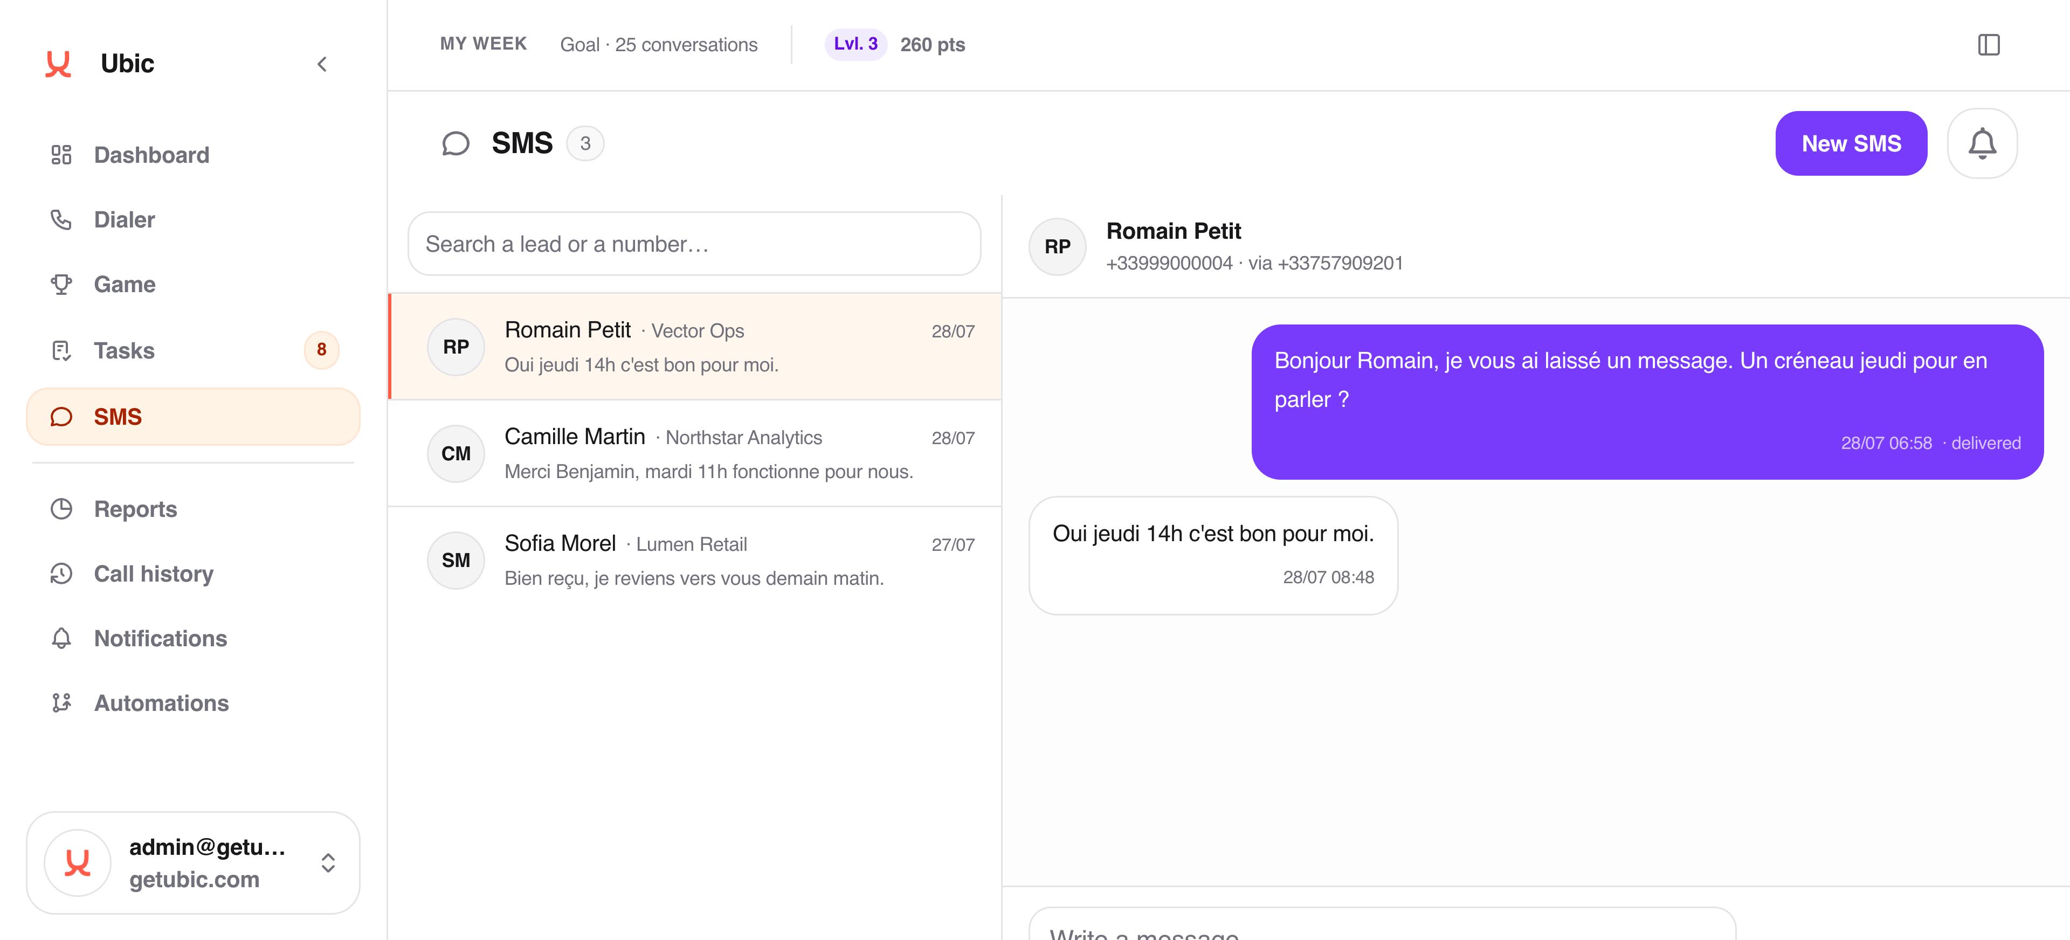Toggle the side panel layout icon
Image resolution: width=2070 pixels, height=940 pixels.
1988,44
